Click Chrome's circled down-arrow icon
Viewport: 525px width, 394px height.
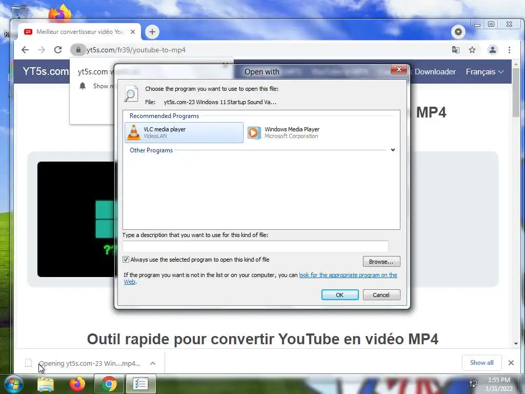pyautogui.click(x=458, y=32)
